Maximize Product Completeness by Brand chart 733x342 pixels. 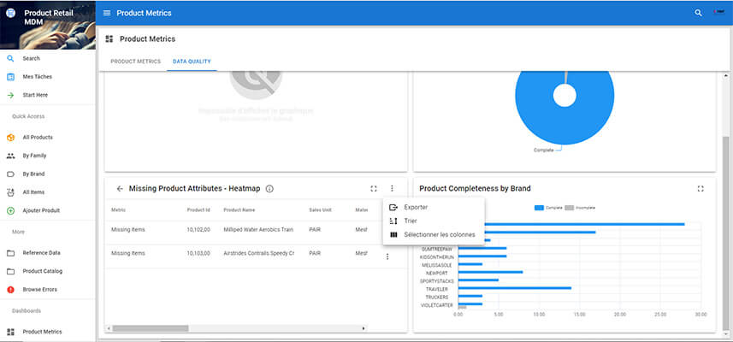(700, 188)
